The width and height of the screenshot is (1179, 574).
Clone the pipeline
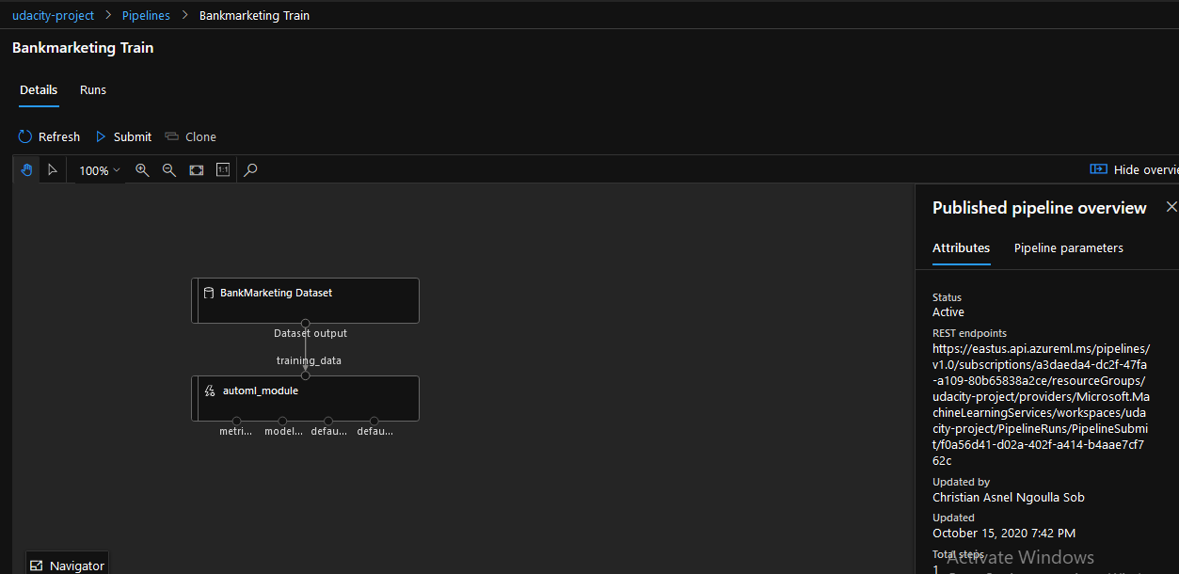(191, 137)
